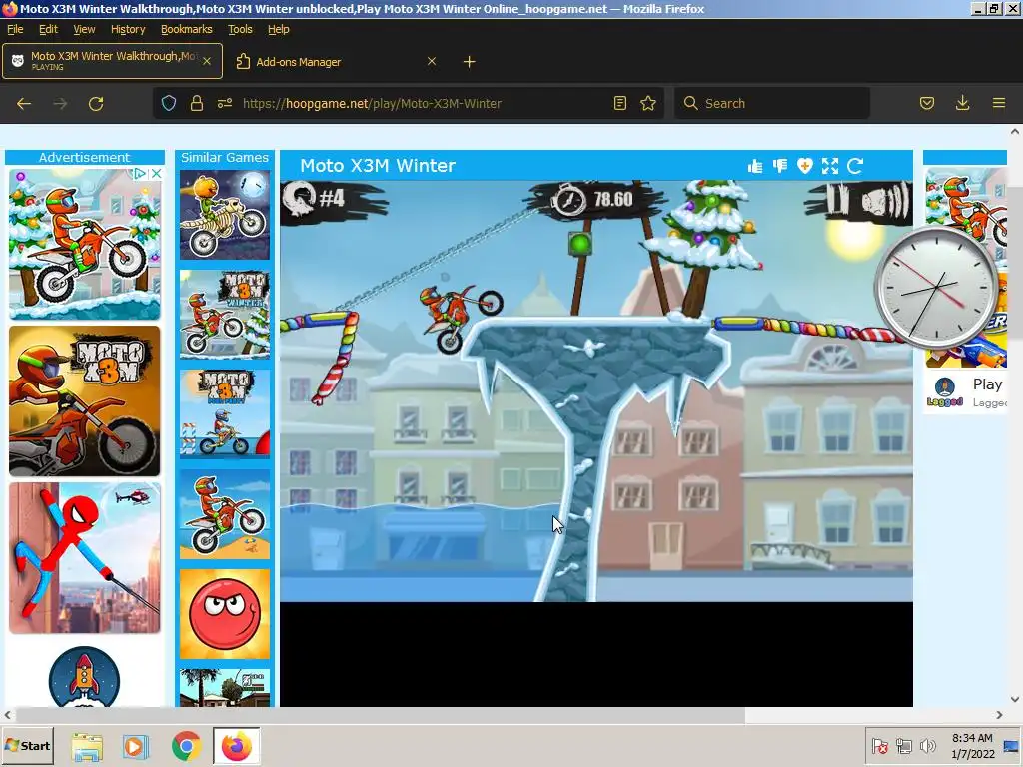
Task: Click the thumbs-up like icon
Action: pos(755,167)
